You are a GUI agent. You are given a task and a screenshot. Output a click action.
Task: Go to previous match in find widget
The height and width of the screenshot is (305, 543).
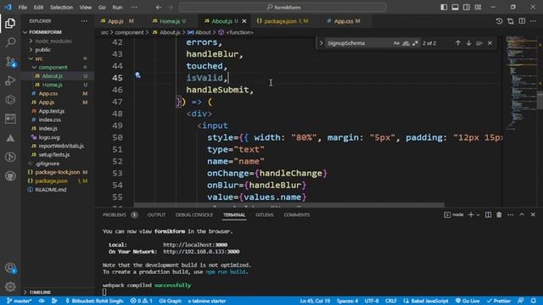(x=458, y=43)
